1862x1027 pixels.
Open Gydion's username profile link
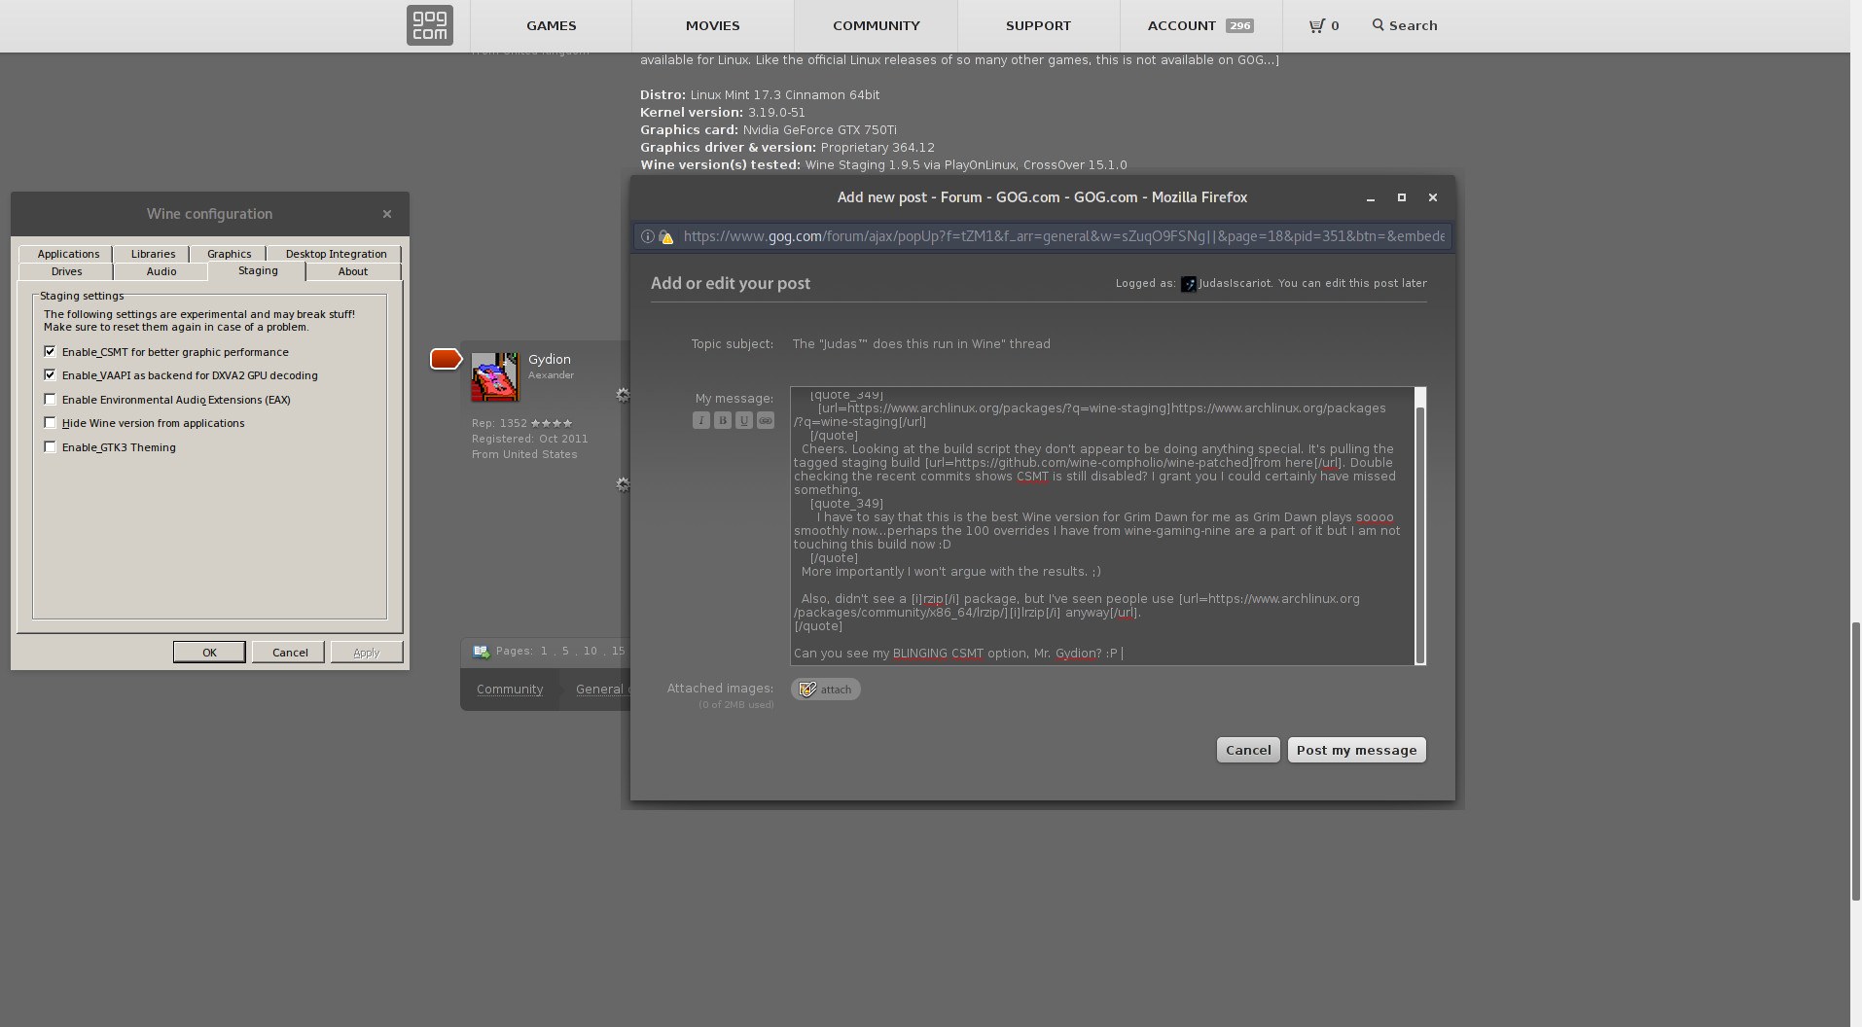[549, 359]
